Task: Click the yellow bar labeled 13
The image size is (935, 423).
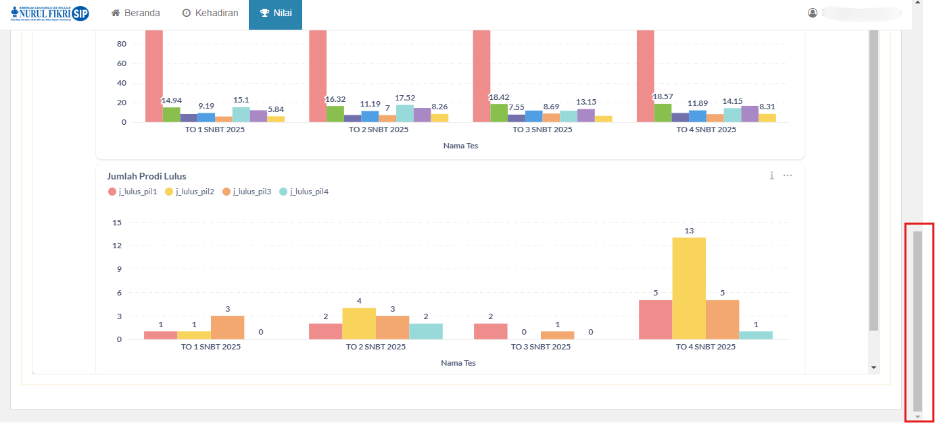Action: click(689, 289)
